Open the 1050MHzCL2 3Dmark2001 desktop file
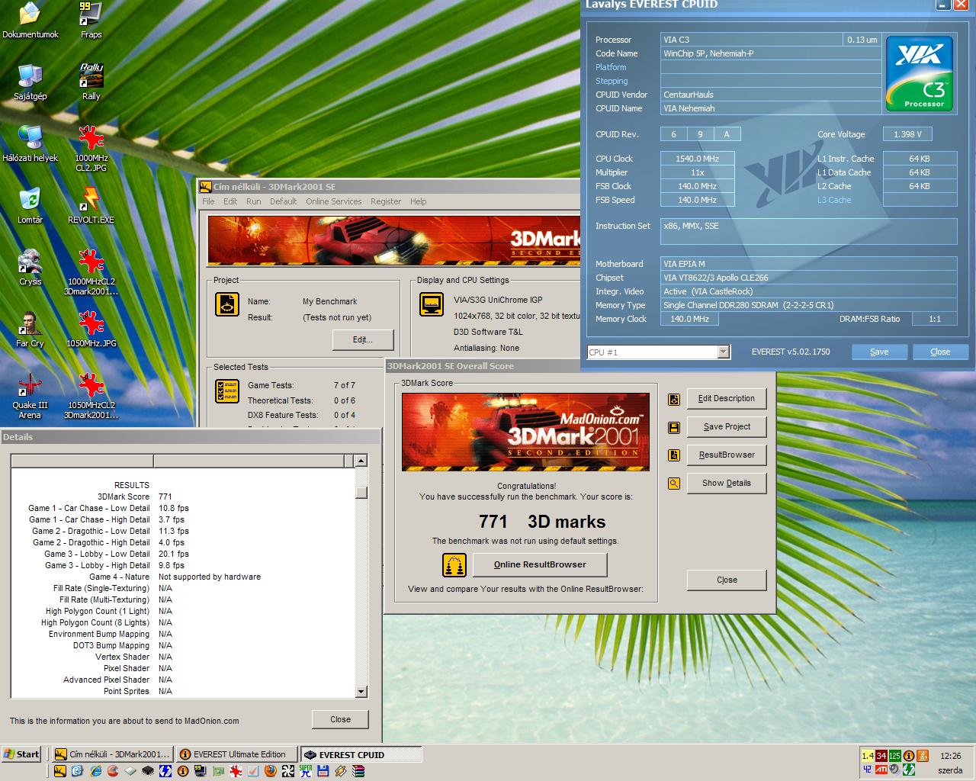976x781 pixels. click(91, 397)
